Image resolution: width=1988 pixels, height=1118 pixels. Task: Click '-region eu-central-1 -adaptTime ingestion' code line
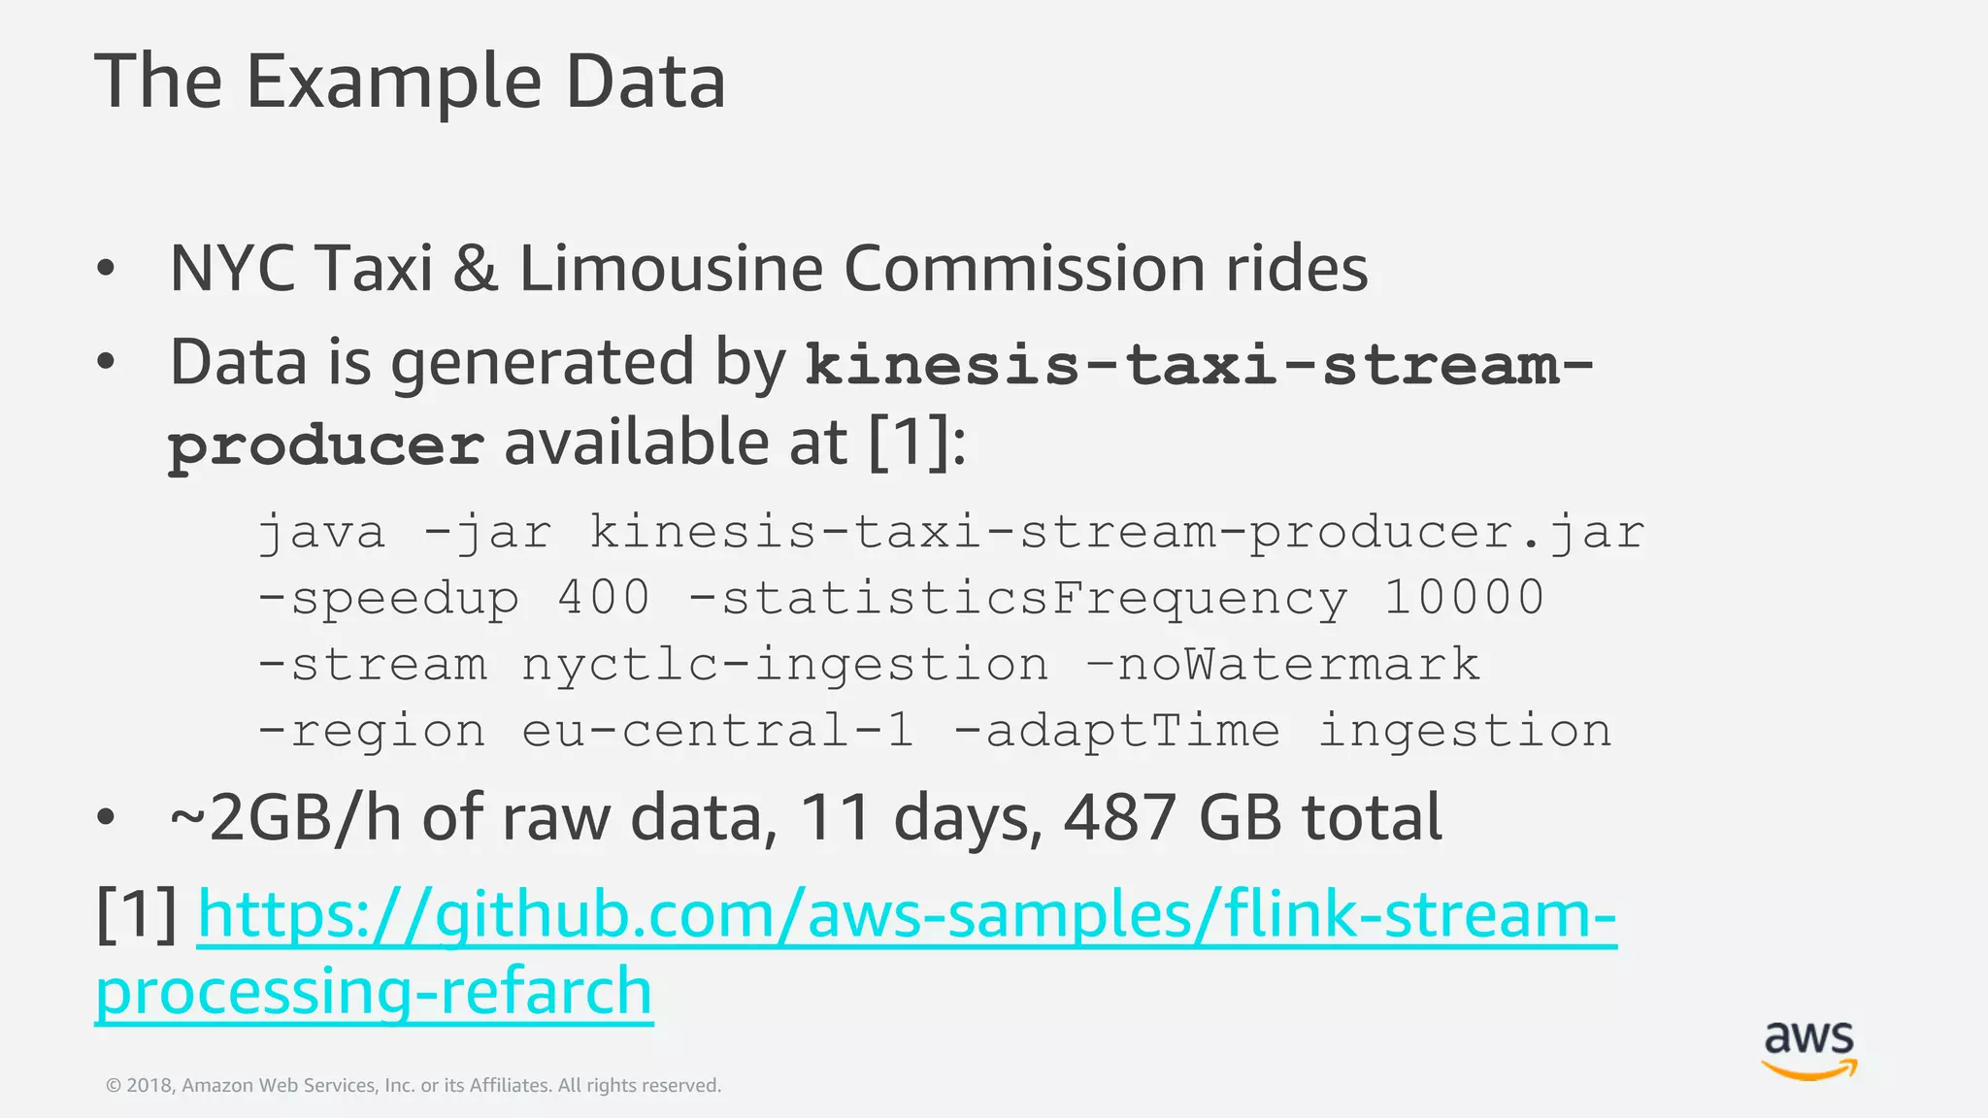935,731
